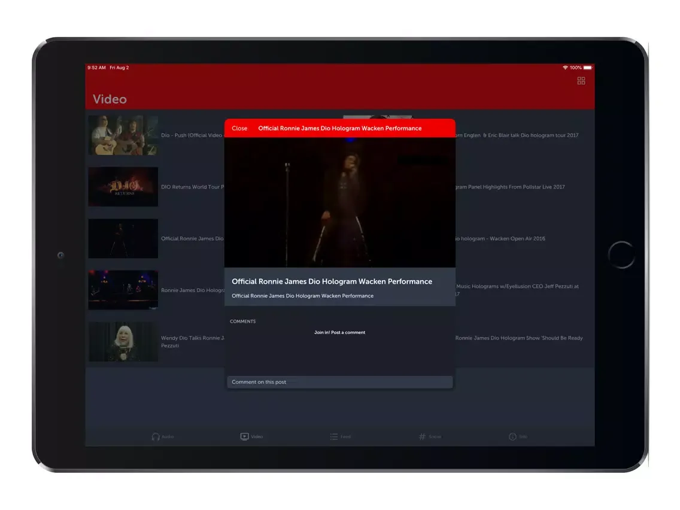The image size is (680, 510).
Task: Switch to the Info tab
Action: (518, 437)
